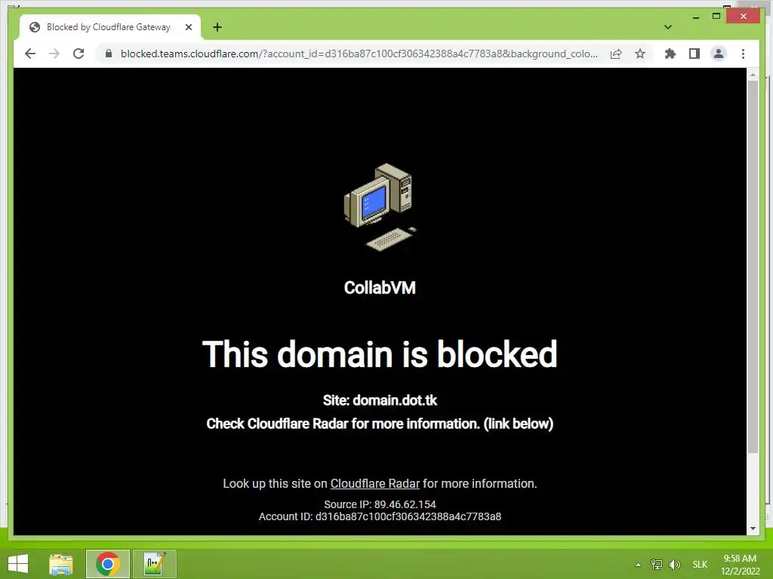Open the Chrome profile avatar

[x=719, y=54]
